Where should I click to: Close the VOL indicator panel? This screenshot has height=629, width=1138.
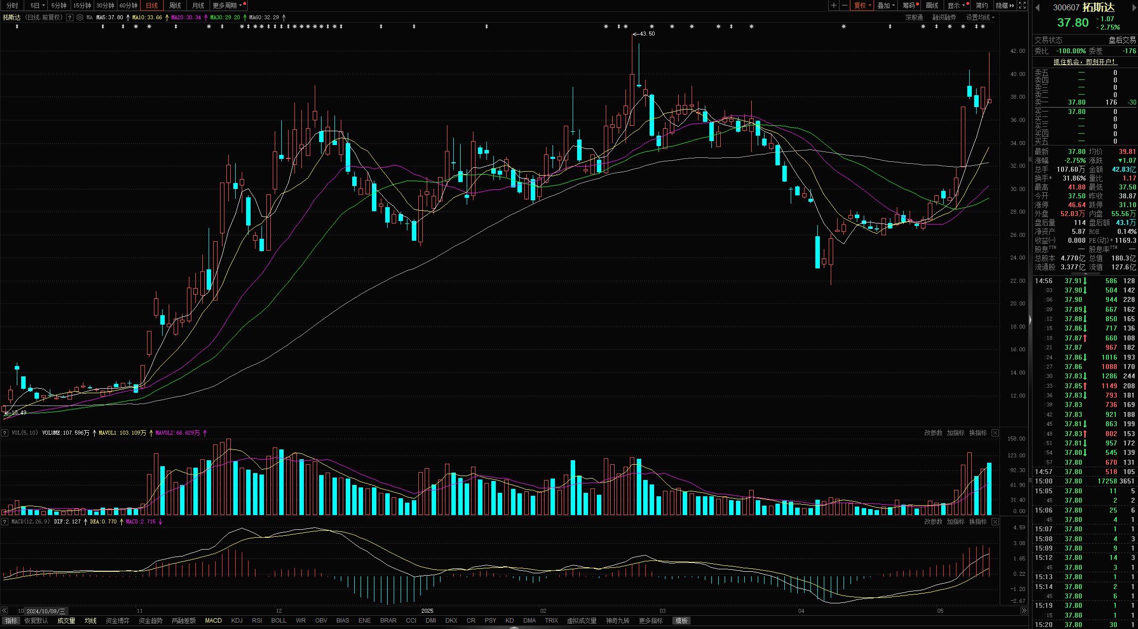(995, 433)
